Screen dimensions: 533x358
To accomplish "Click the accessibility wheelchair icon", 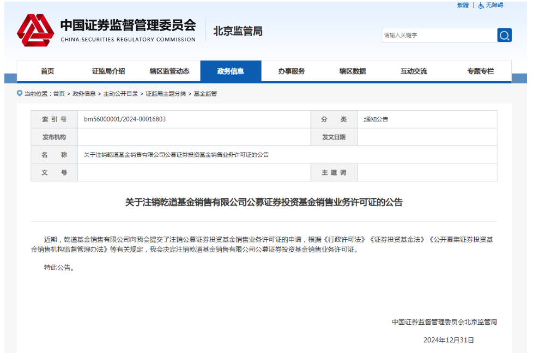I will (x=481, y=5).
